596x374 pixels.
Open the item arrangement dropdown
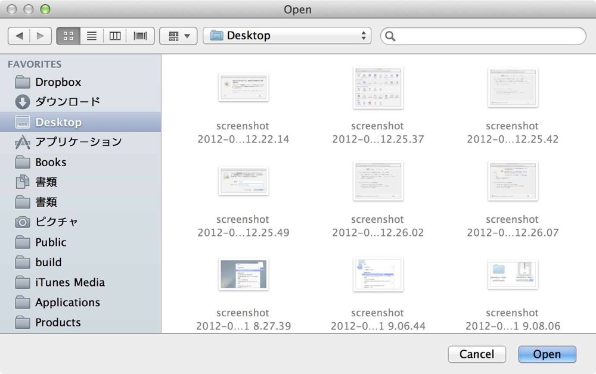(178, 36)
